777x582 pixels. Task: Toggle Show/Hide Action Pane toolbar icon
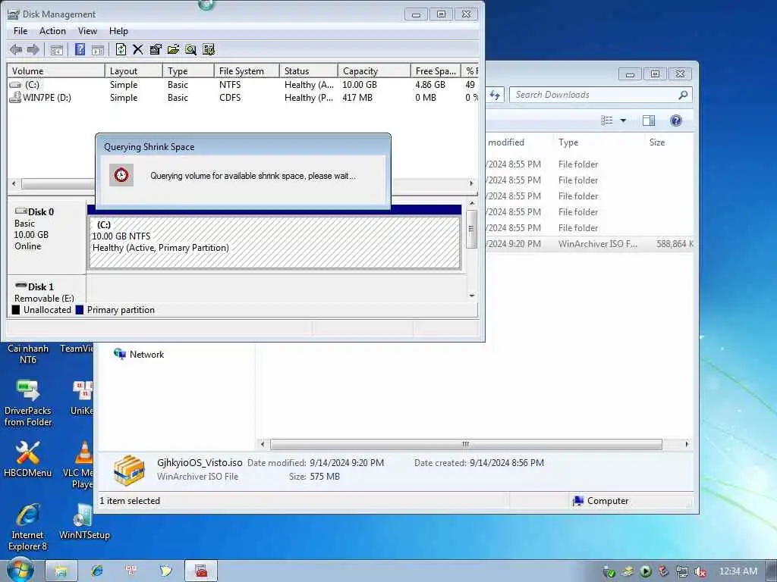click(98, 49)
